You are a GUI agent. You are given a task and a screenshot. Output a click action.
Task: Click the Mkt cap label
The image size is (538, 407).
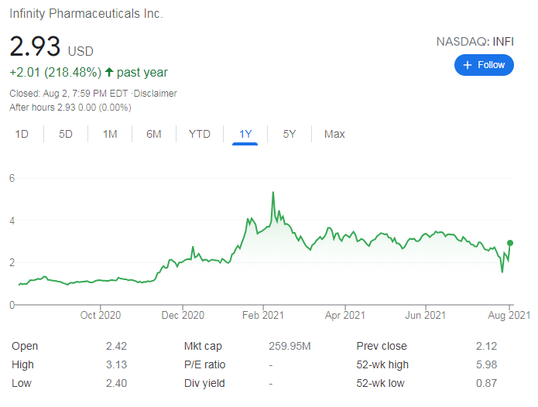pyautogui.click(x=203, y=346)
